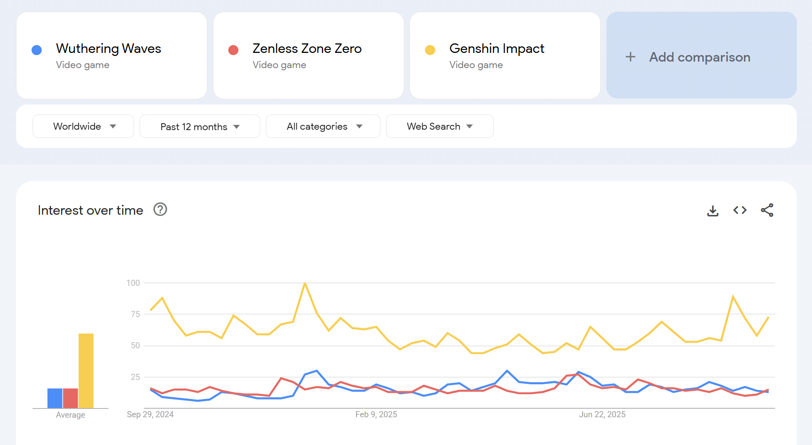Screen dimensions: 812x445
Task: Share the interest over time chart
Action: pyautogui.click(x=767, y=210)
